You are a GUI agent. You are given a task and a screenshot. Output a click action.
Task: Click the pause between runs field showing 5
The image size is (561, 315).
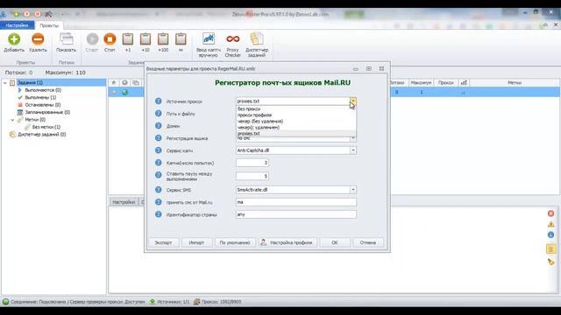point(252,176)
